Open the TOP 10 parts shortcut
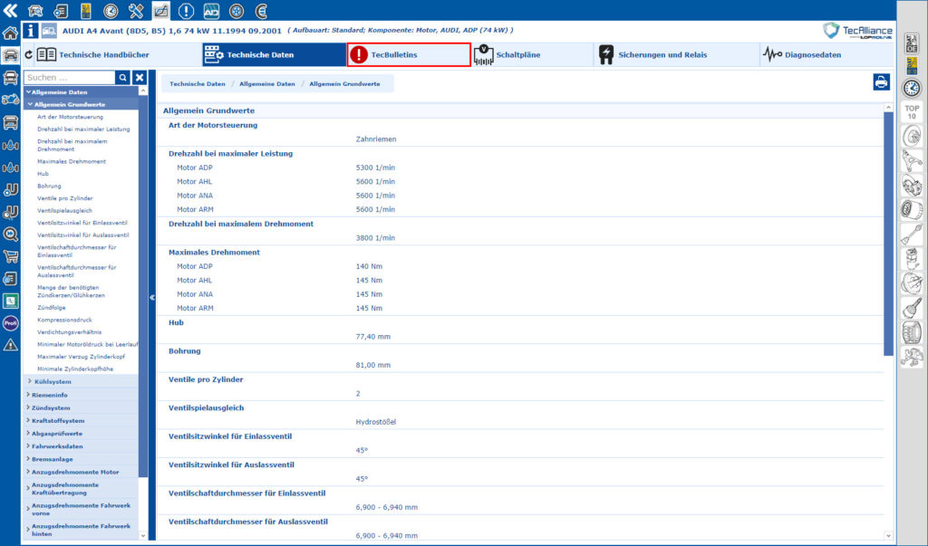The height and width of the screenshot is (546, 928). (x=912, y=112)
